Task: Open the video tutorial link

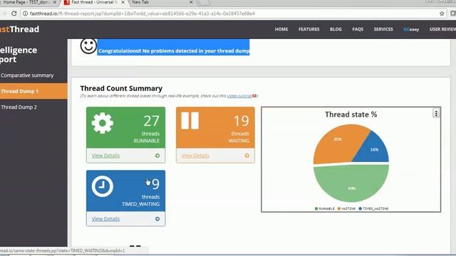Action: (239, 96)
